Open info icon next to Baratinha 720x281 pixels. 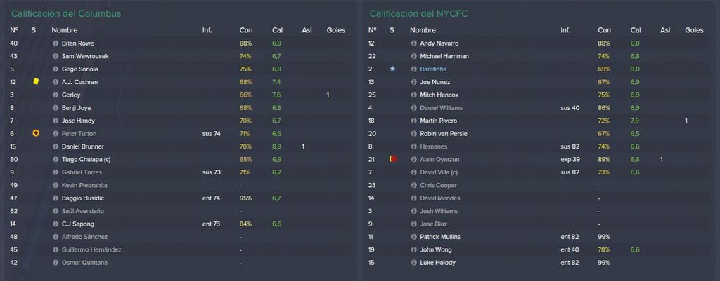click(x=413, y=69)
